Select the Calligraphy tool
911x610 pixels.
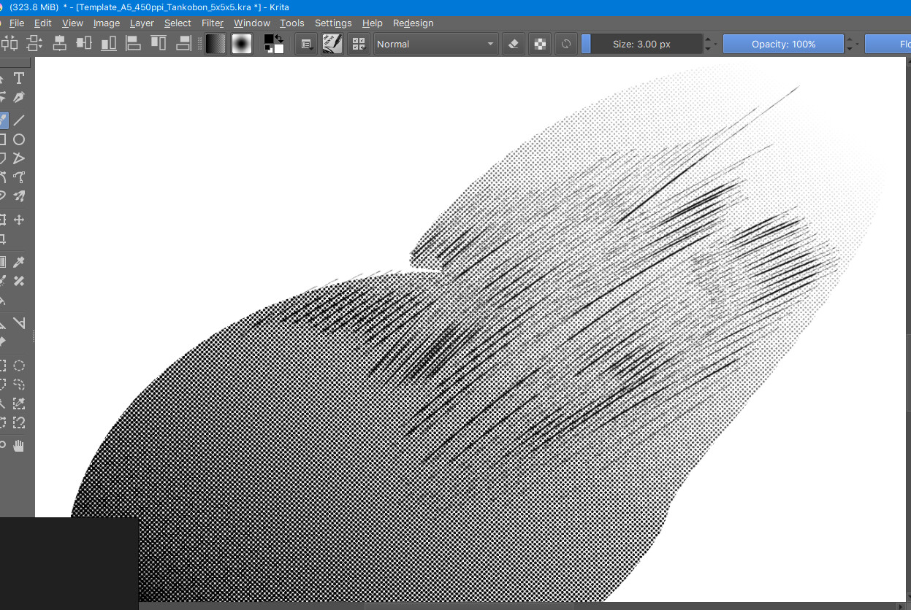19,98
